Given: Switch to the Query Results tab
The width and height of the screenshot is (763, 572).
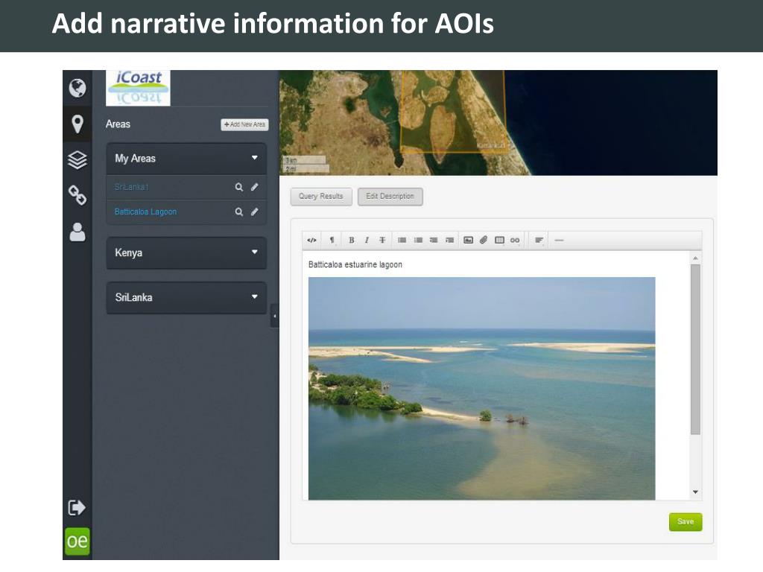Looking at the screenshot, I should [321, 197].
